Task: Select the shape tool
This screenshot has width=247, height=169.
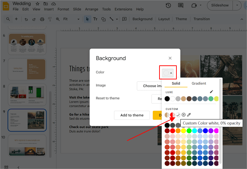Action: [x=103, y=19]
